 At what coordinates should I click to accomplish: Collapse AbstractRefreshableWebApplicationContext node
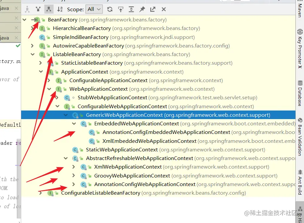click(66, 158)
